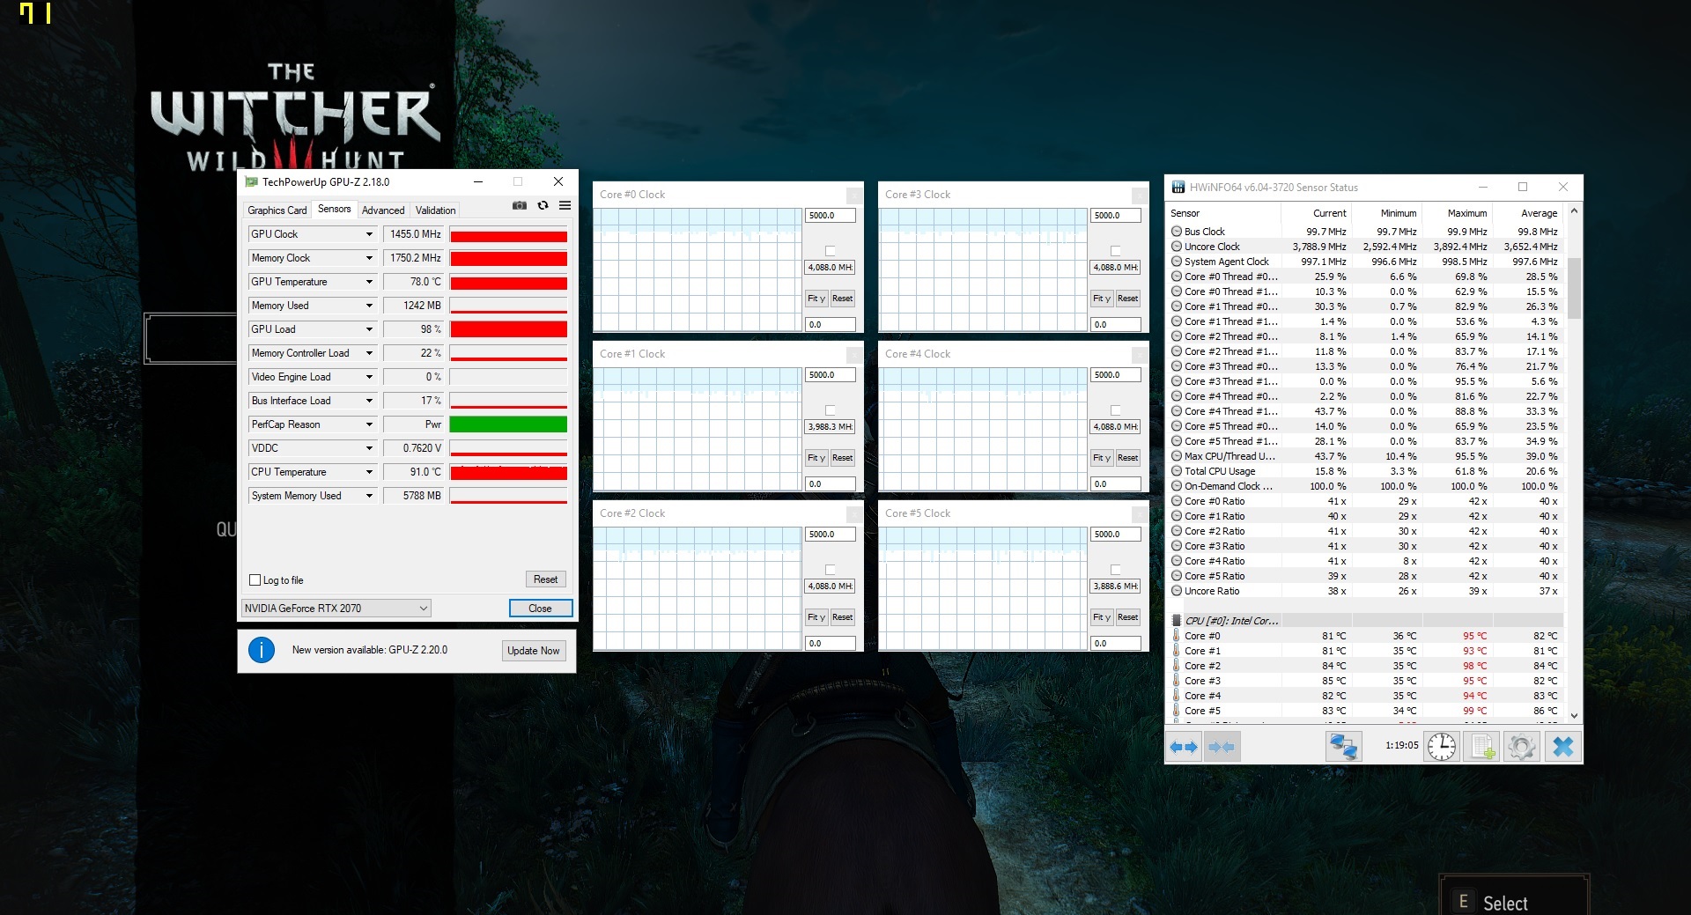Click Reset on Core #3 Clock graph

pos(1127,299)
